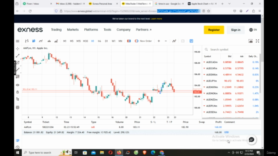Open the History clock icon
The image size is (278, 156).
click(x=17, y=147)
